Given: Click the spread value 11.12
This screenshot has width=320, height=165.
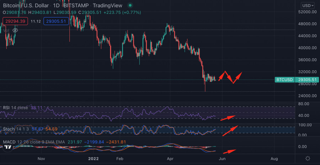Looking at the screenshot, I should 36,21.
